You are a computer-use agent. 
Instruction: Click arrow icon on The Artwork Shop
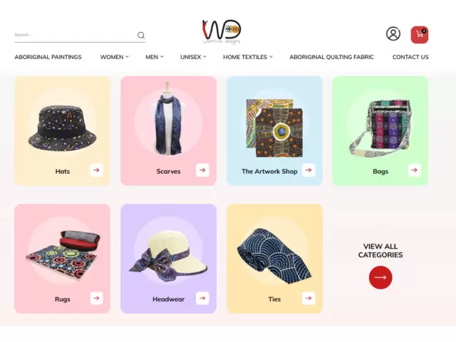coord(309,170)
